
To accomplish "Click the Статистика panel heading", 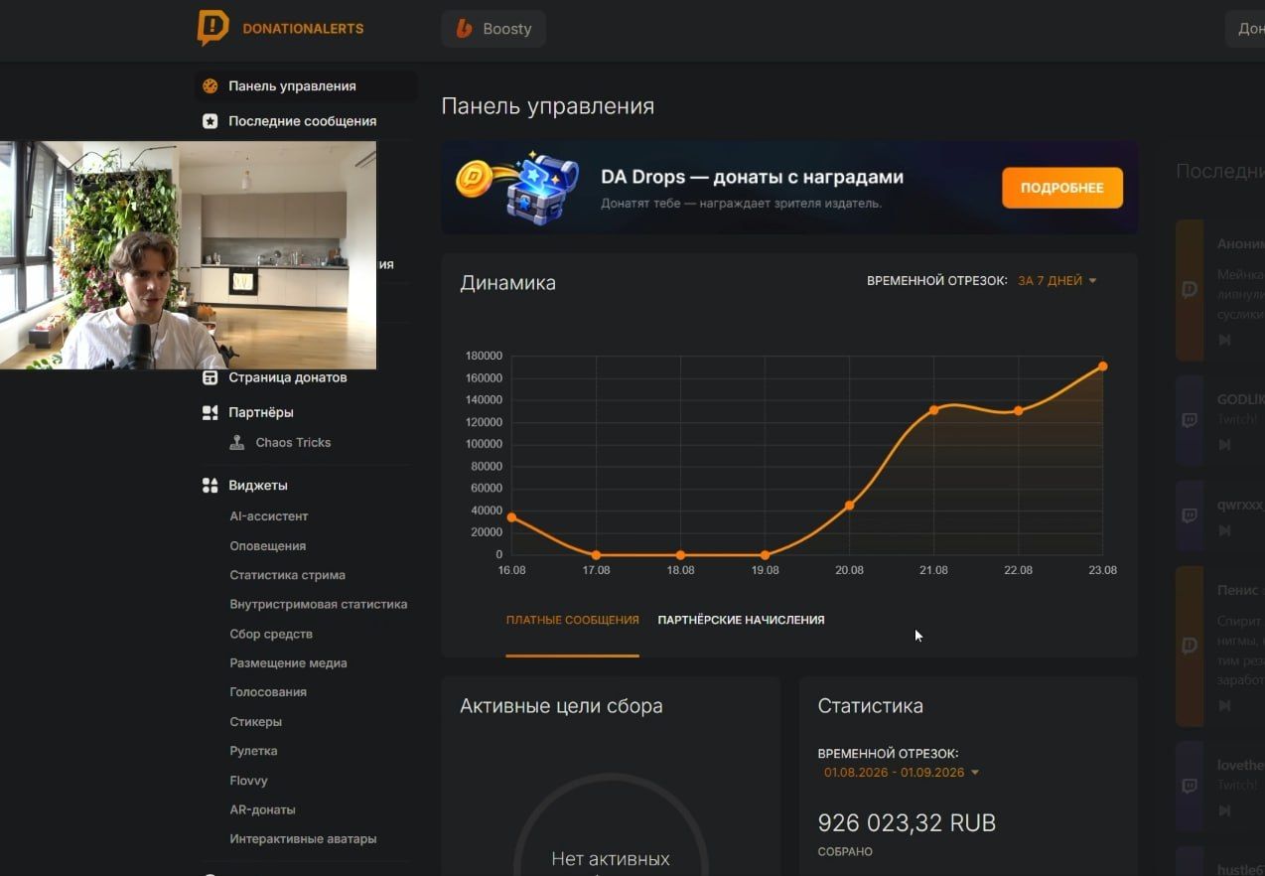I will [870, 706].
